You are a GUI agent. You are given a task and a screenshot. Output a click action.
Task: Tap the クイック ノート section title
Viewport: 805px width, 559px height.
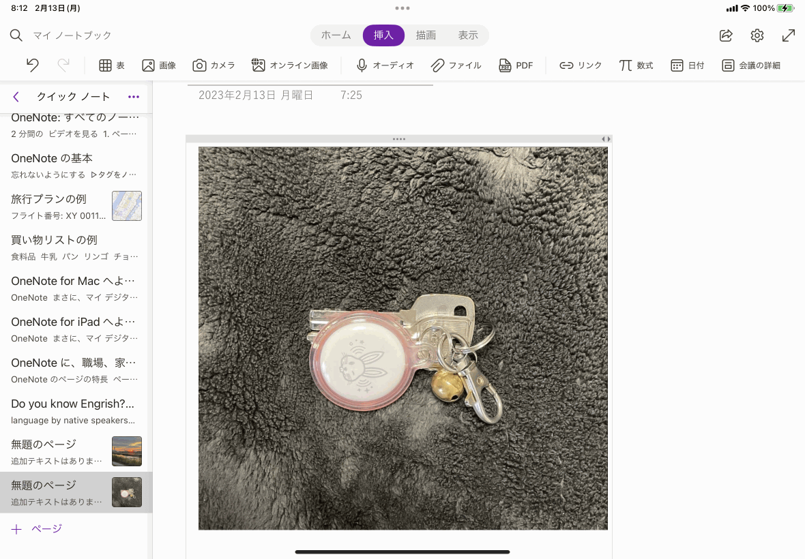pyautogui.click(x=74, y=97)
